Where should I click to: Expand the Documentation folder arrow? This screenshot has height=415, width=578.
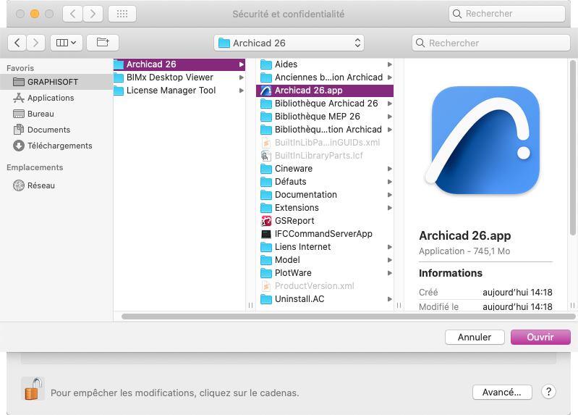(390, 195)
